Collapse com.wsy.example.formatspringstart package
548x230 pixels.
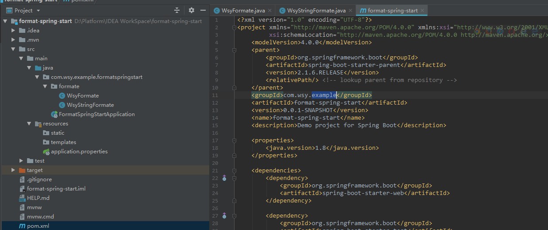click(37, 77)
